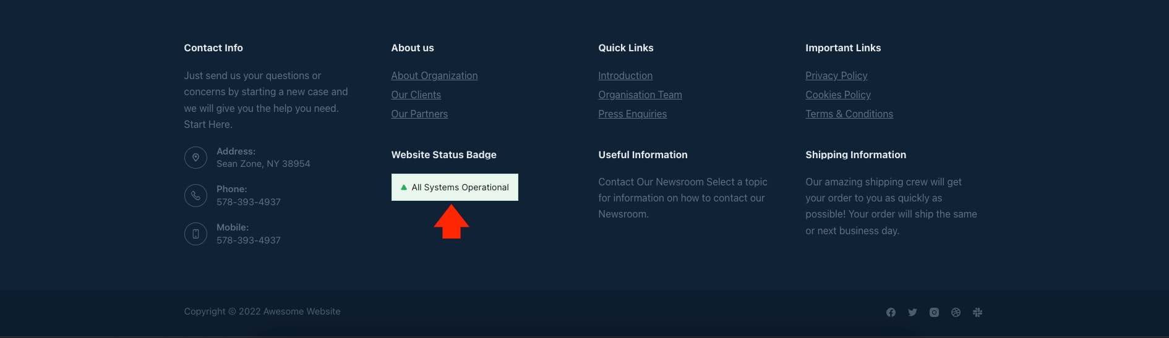Screen dimensions: 1169x338
Task: Visit the Our Clients link
Action: point(416,95)
